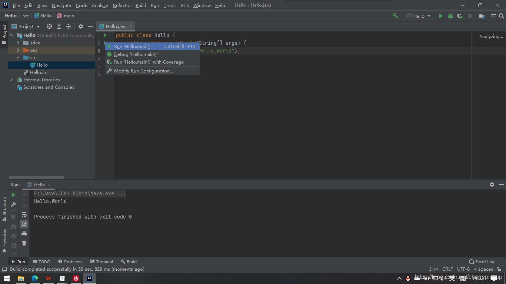The width and height of the screenshot is (506, 284).
Task: Select Opened File crosshair icon in Project panel
Action: tap(49, 26)
